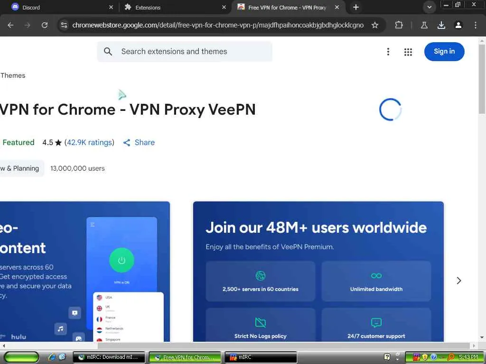The width and height of the screenshot is (486, 364).
Task: Open Chrome Labs flask icon
Action: (x=424, y=25)
